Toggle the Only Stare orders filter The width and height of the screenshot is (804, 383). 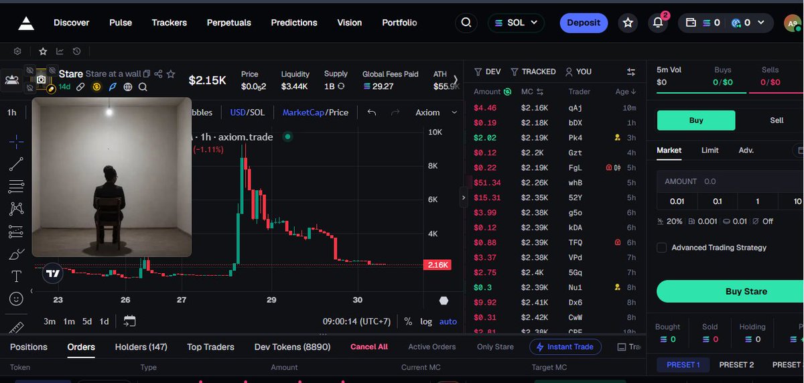(x=494, y=347)
